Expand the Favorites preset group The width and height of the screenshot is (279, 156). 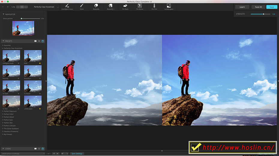click(3, 45)
